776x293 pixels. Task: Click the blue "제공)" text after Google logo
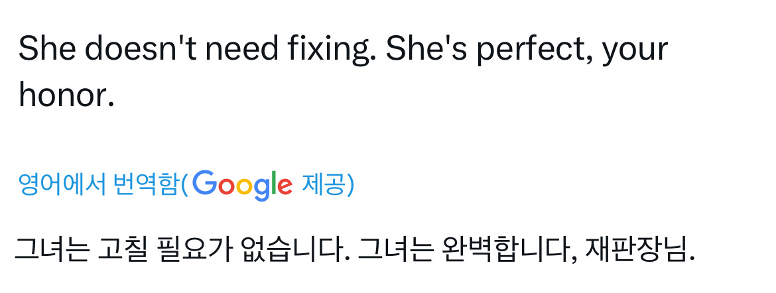click(x=328, y=185)
